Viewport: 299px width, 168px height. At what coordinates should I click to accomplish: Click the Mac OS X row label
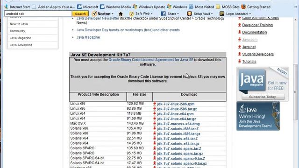click(78, 123)
